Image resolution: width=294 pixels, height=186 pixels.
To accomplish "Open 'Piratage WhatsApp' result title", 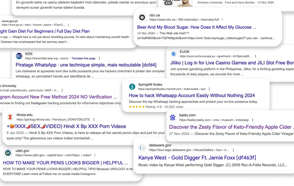I will point(86,65).
